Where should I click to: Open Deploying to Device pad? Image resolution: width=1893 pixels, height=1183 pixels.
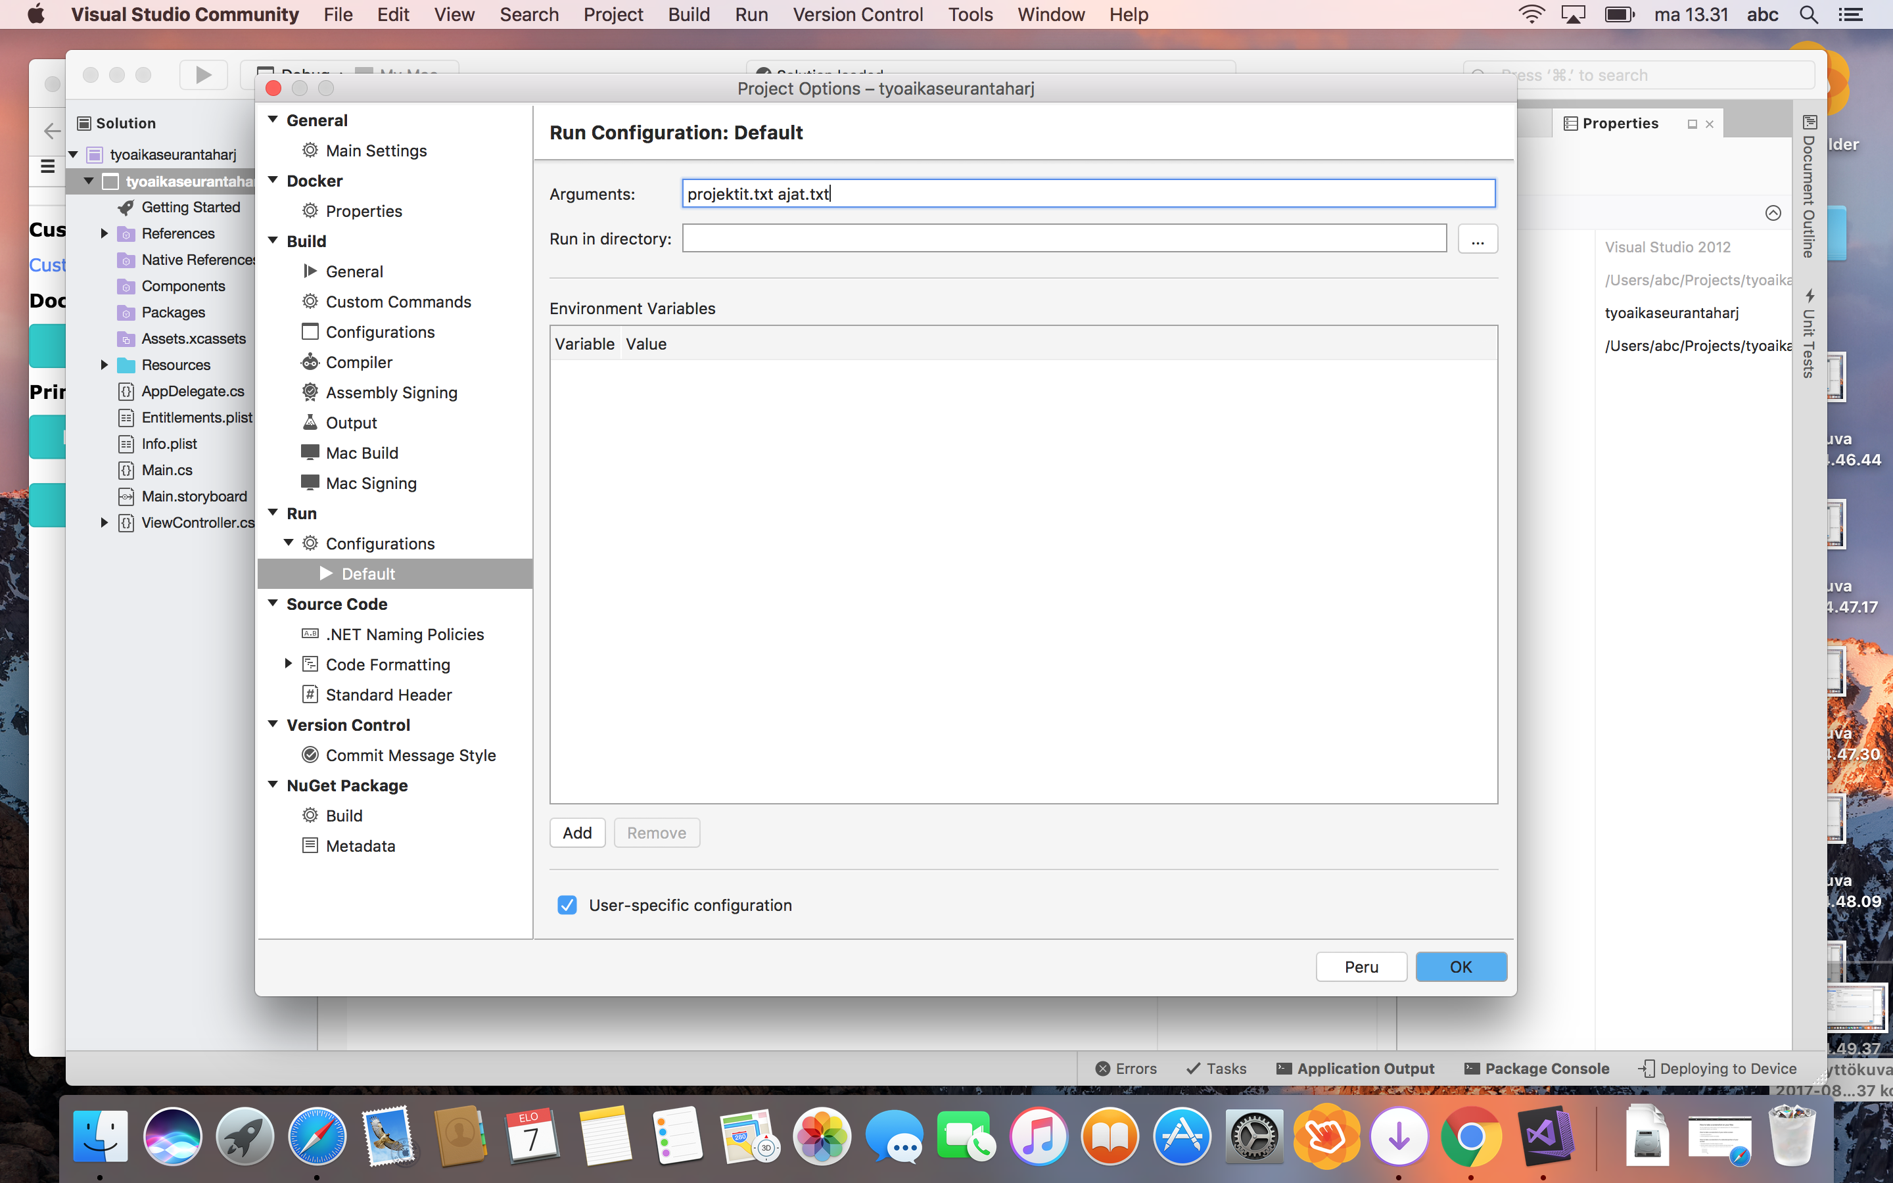(x=1717, y=1068)
